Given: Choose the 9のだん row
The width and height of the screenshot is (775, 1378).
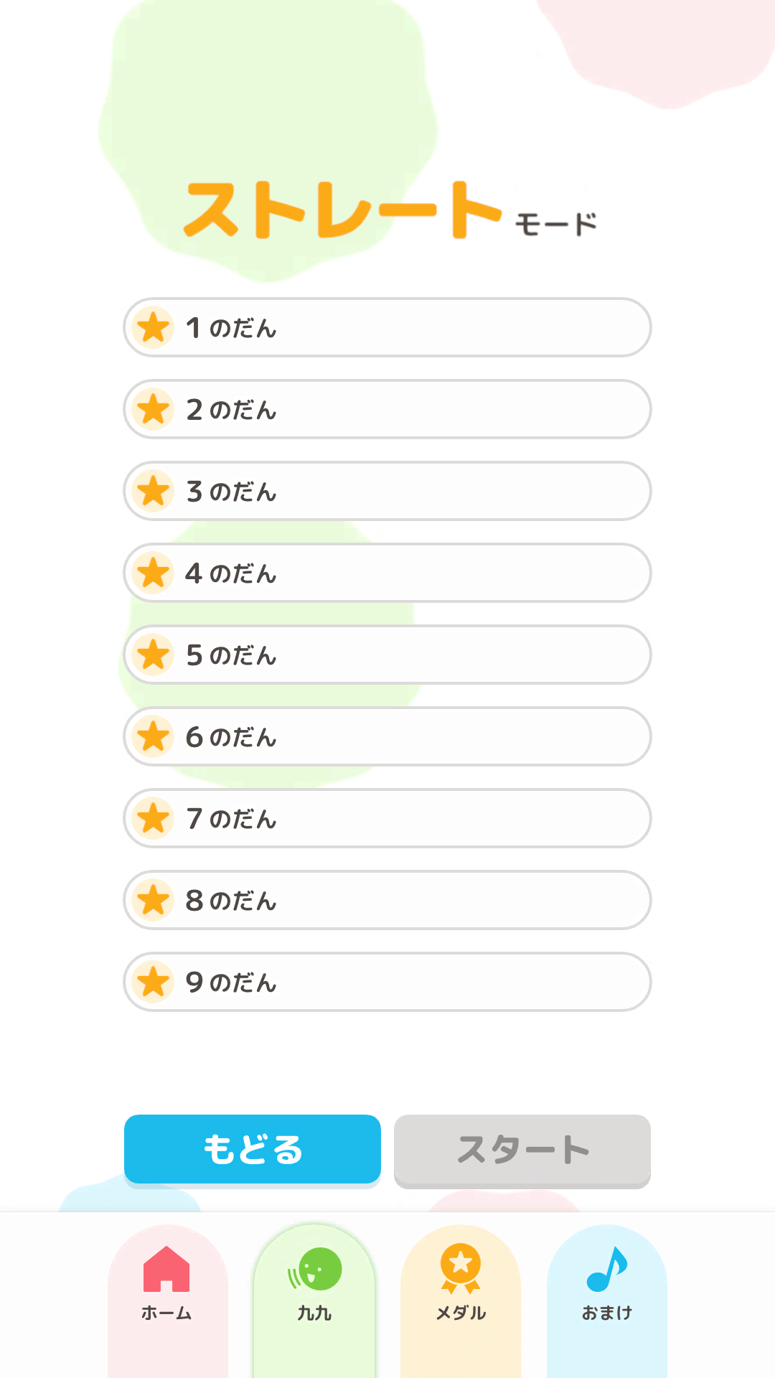Looking at the screenshot, I should point(387,982).
